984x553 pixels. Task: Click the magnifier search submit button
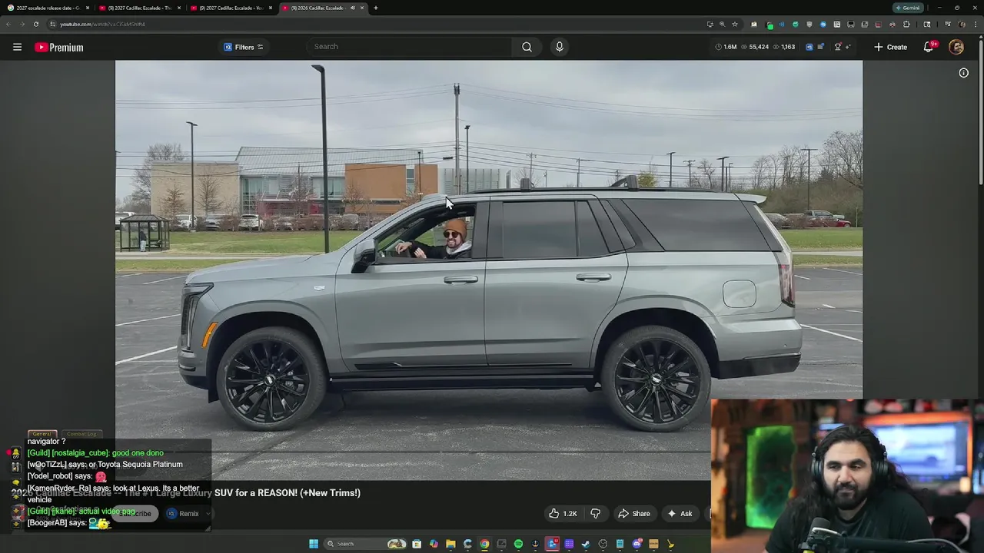(x=527, y=47)
